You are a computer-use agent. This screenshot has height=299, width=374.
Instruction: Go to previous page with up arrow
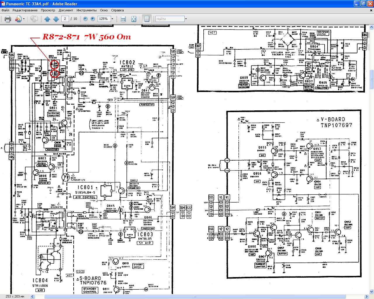pos(47,19)
